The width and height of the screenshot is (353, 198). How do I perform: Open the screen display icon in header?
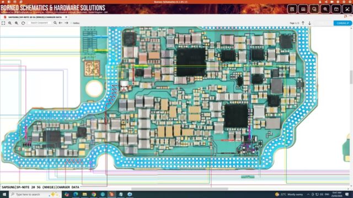click(303, 9)
